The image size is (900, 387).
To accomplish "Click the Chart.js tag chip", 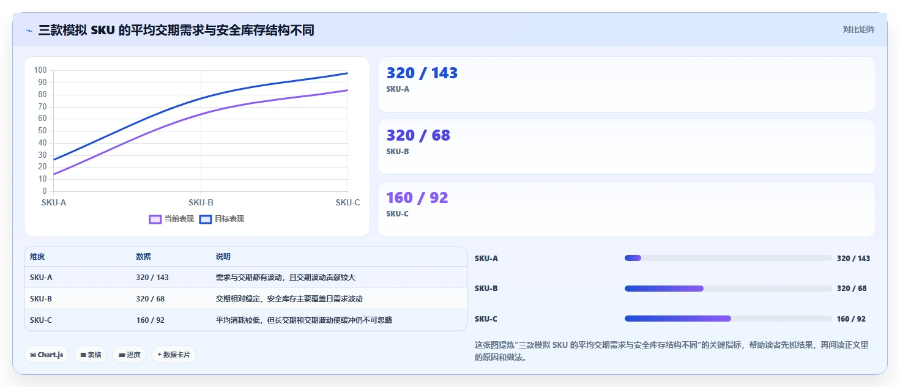I will (46, 355).
